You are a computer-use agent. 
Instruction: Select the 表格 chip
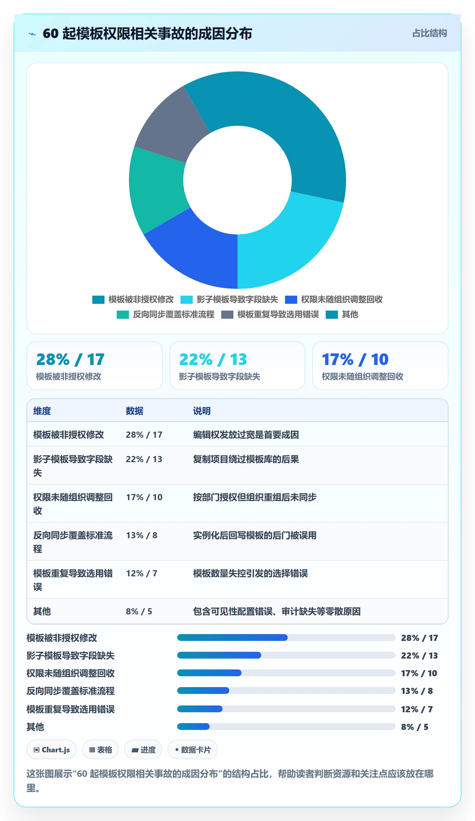pyautogui.click(x=100, y=749)
